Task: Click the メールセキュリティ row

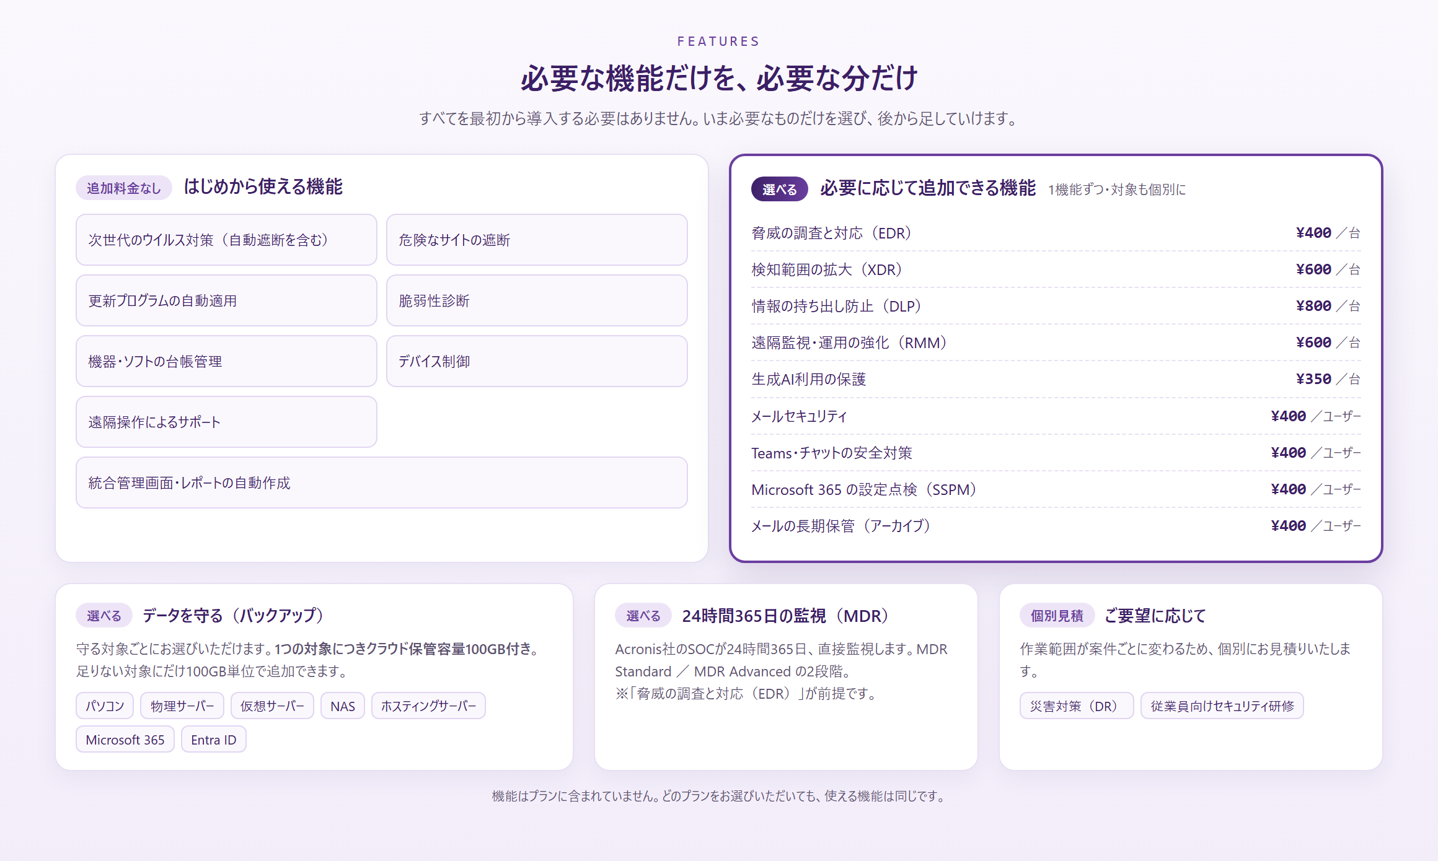Action: pos(1056,416)
